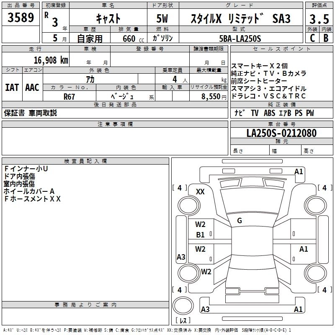Click interior color ベージュ

tap(122, 97)
